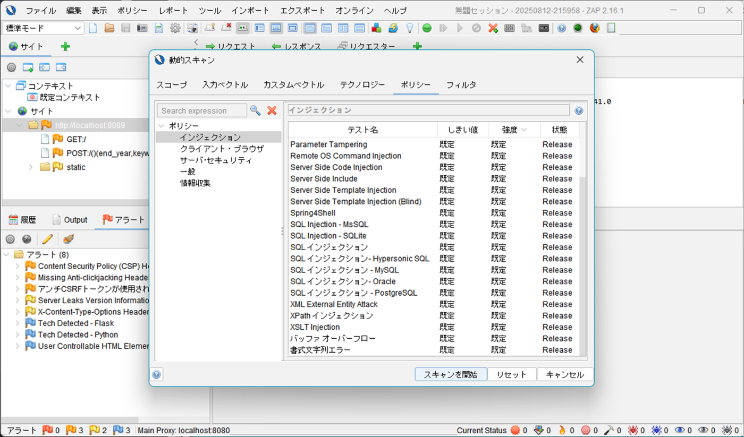744x437 pixels.
Task: Launch browser with the Firefox icon
Action: pyautogui.click(x=595, y=28)
